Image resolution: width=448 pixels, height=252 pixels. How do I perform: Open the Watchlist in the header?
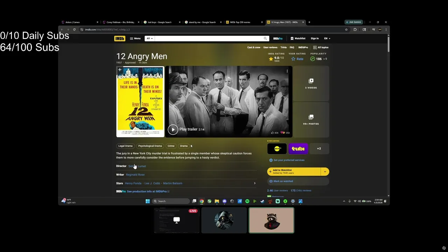coord(298,38)
